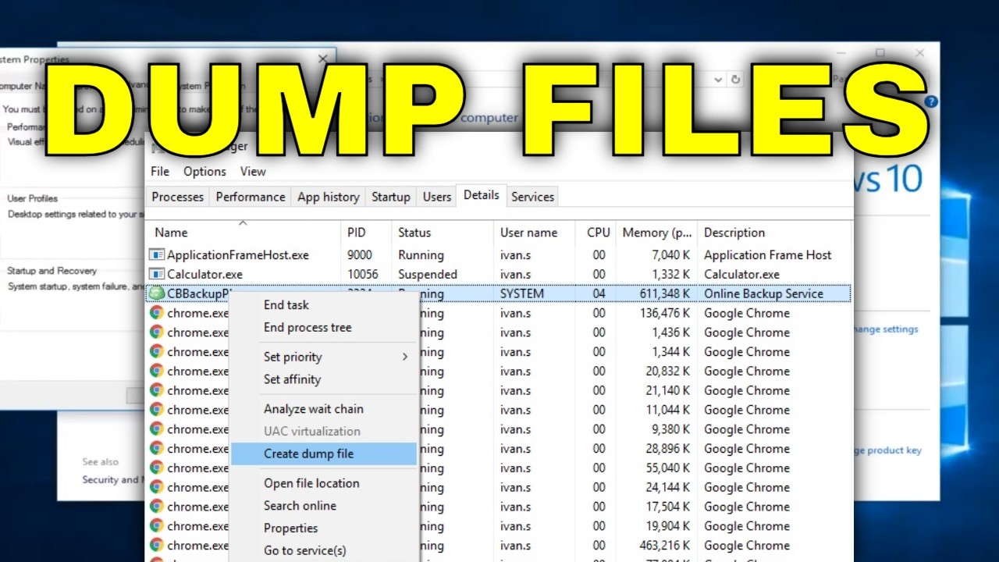Image resolution: width=999 pixels, height=562 pixels.
Task: Sort by the Description column header
Action: click(x=773, y=232)
